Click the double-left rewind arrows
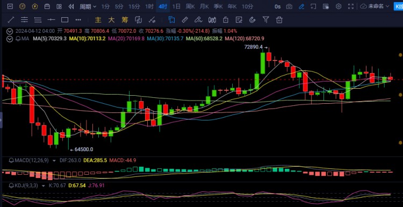Viewport: 403px width, 207px height. point(71,6)
